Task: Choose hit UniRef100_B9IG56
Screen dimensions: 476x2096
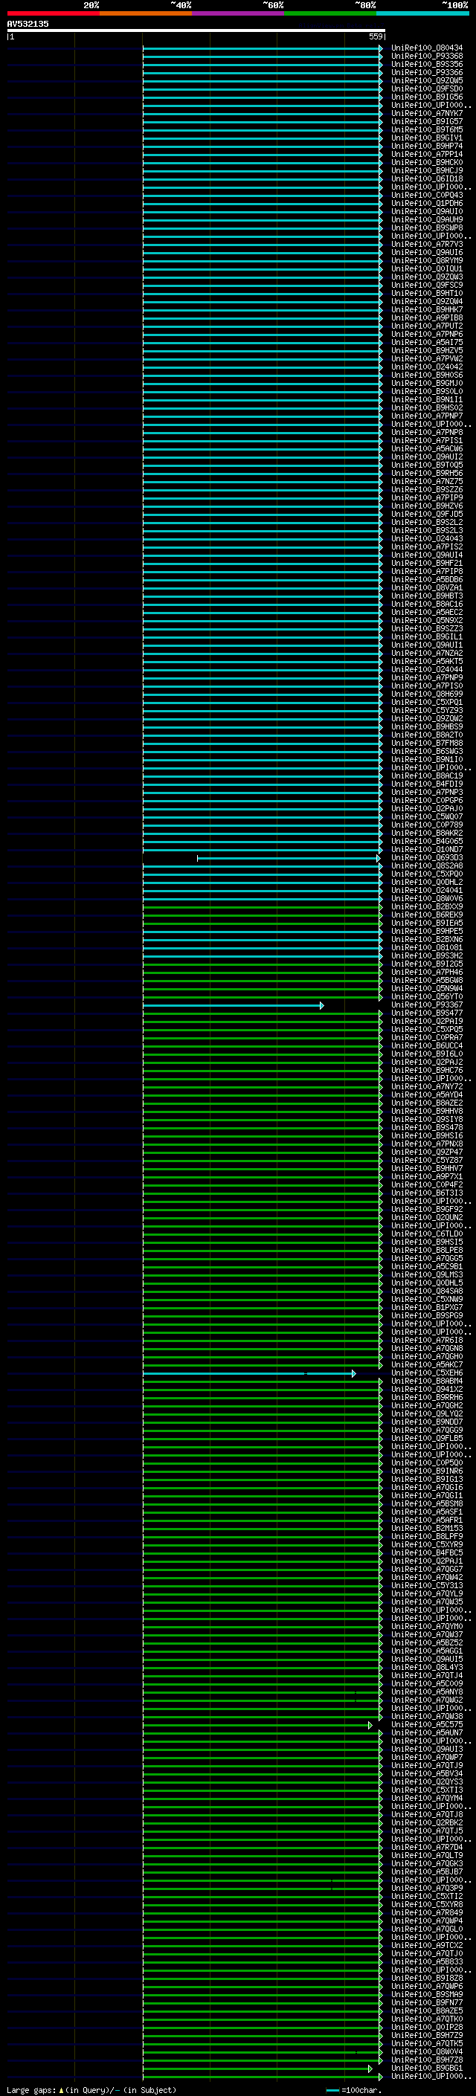Action: tap(426, 97)
